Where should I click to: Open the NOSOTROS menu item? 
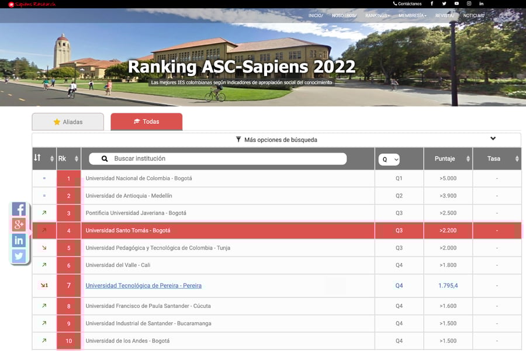tap(344, 15)
